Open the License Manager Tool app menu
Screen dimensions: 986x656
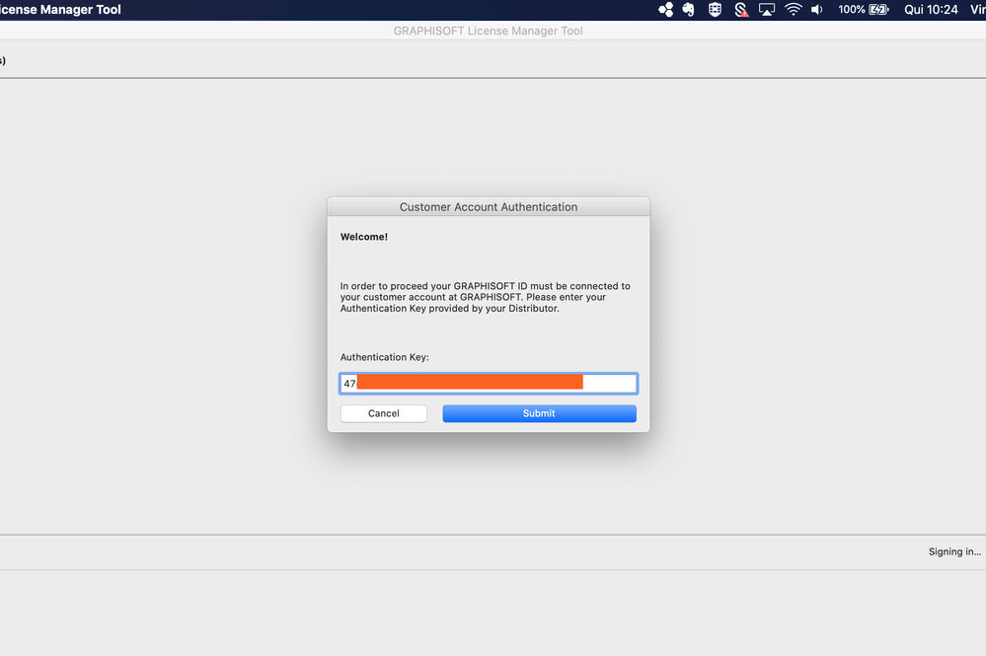click(60, 10)
